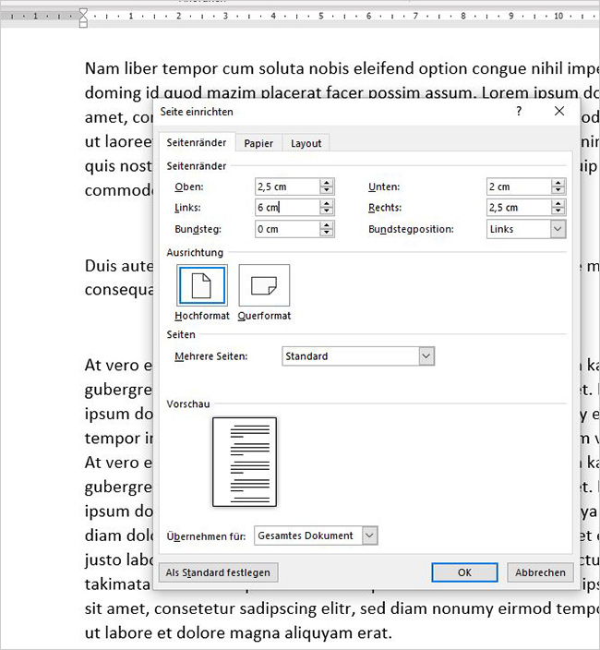Open the Seitenränder tab

[196, 142]
